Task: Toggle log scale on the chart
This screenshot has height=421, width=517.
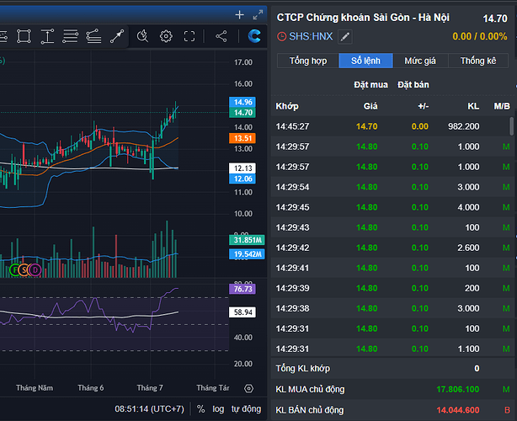Action: (x=218, y=409)
